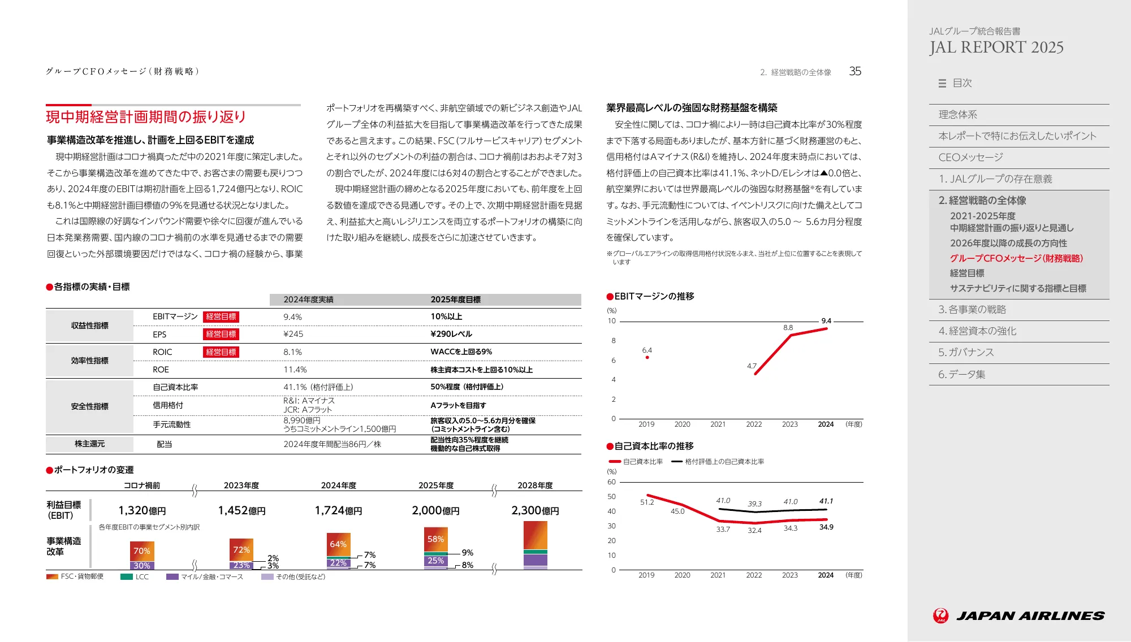Click the EBITマージンの推移 chart title
Image resolution: width=1131 pixels, height=642 pixels.
pos(654,297)
